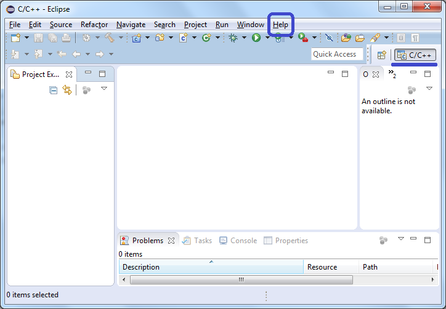Toggle Block Selection Mode icon
446x309 pixels.
tap(401, 38)
